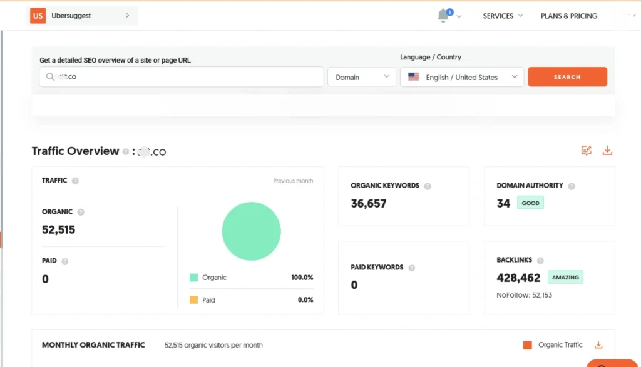
Task: Click help icon next to PAID
Action: tap(64, 261)
